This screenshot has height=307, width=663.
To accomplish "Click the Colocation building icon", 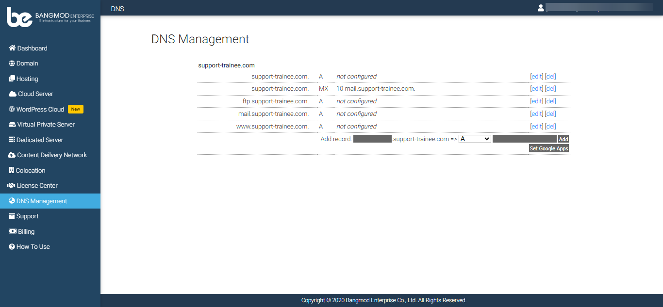I will click(12, 170).
